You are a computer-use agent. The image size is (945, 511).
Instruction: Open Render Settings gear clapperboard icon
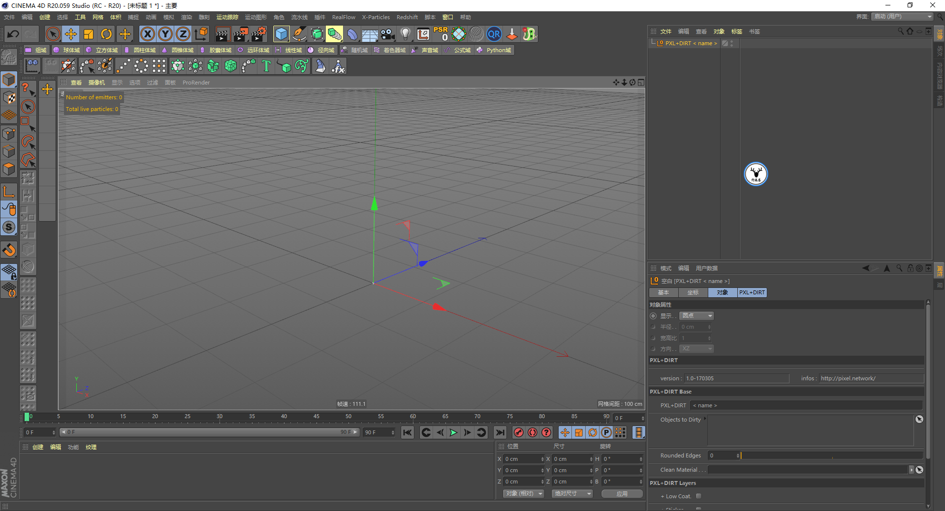pyautogui.click(x=258, y=34)
